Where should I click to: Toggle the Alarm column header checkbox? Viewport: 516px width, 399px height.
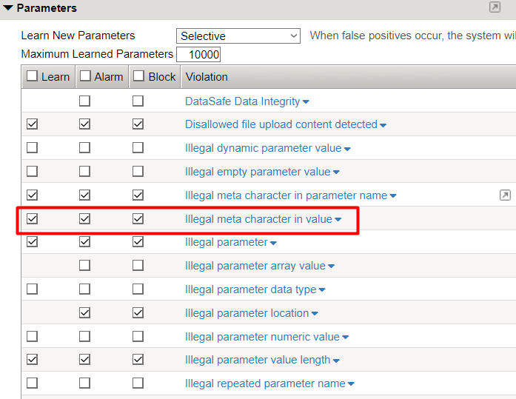(x=85, y=76)
